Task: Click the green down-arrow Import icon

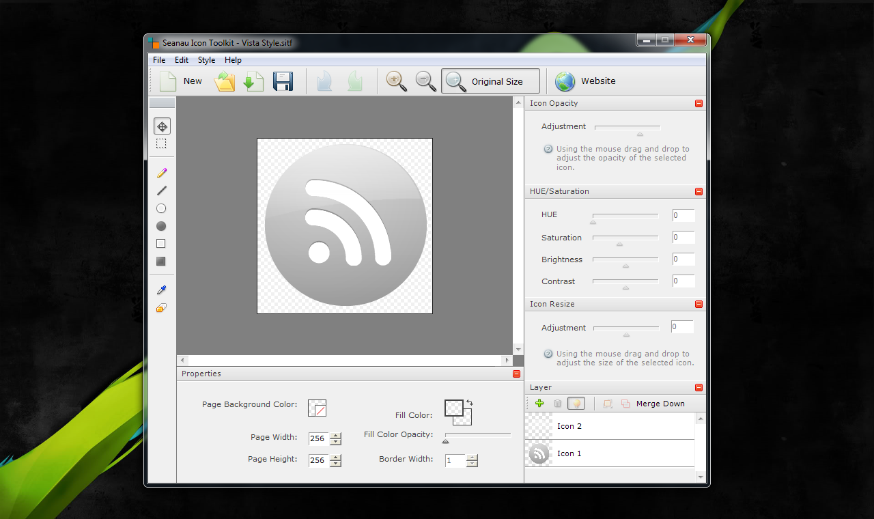Action: coord(253,81)
